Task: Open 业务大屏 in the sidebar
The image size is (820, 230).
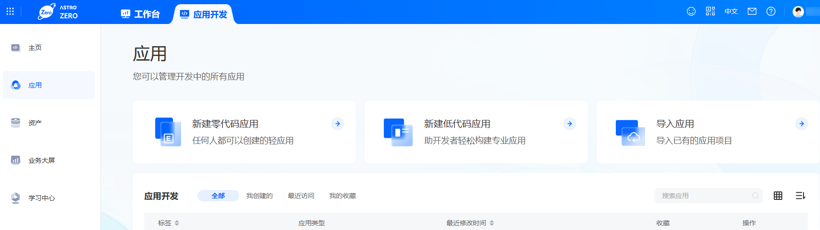Action: click(x=49, y=160)
